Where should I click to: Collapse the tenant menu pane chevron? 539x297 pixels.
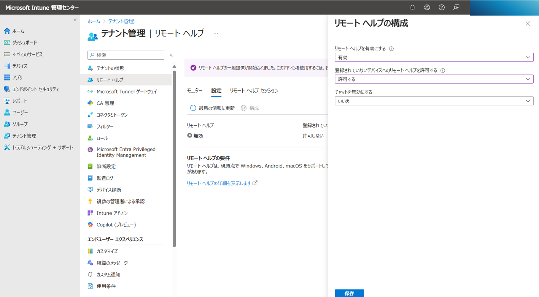click(171, 55)
